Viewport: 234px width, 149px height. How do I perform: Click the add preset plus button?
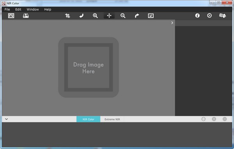[x=214, y=119]
